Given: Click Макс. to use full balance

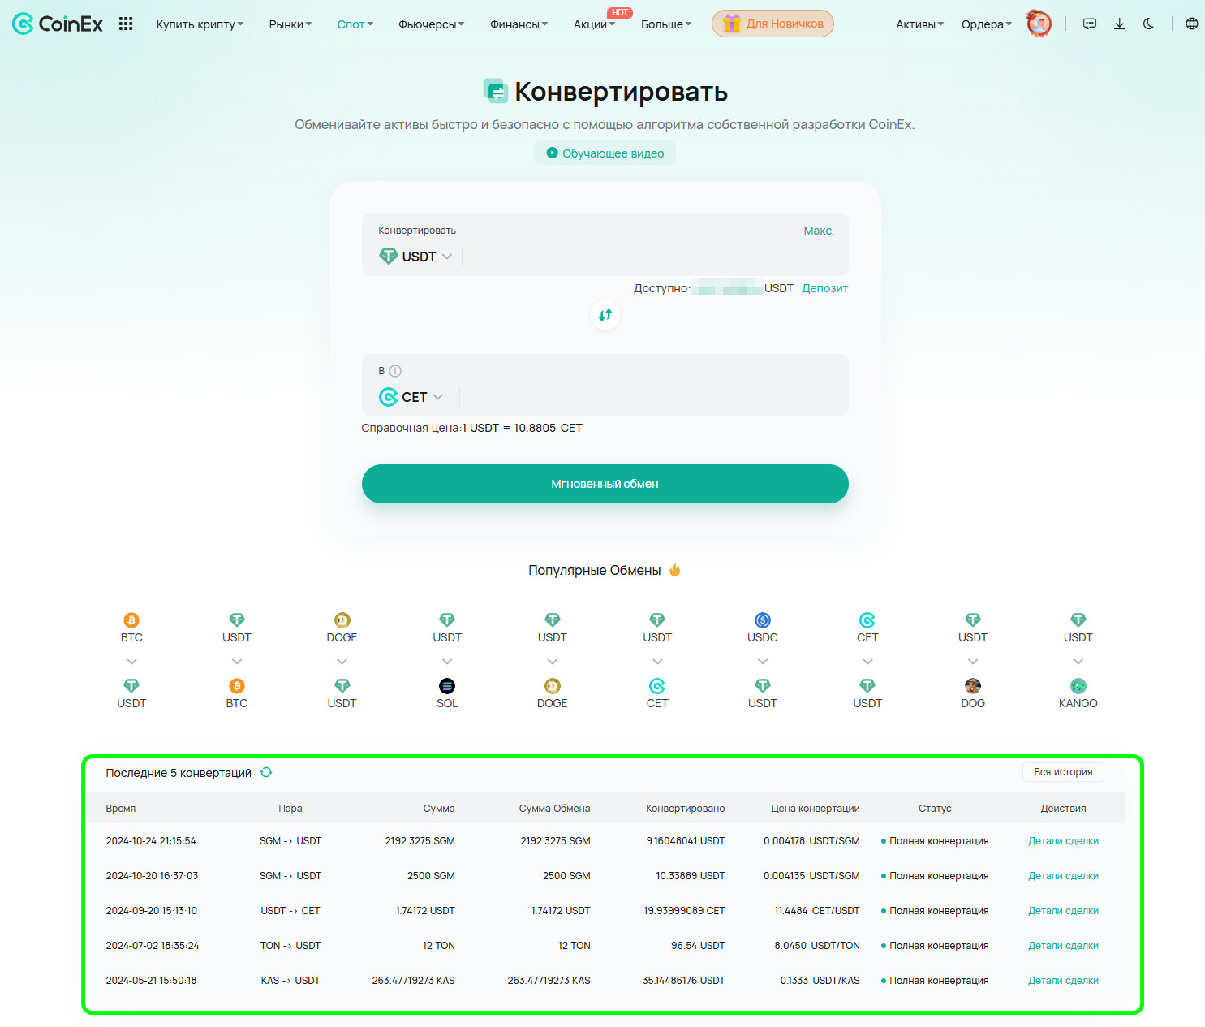Looking at the screenshot, I should pos(819,231).
